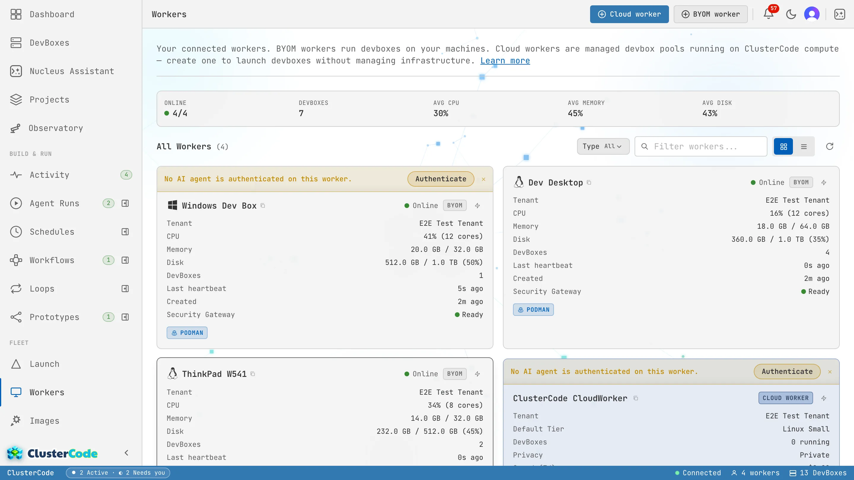Click 4 workers in status bar

tap(756, 473)
